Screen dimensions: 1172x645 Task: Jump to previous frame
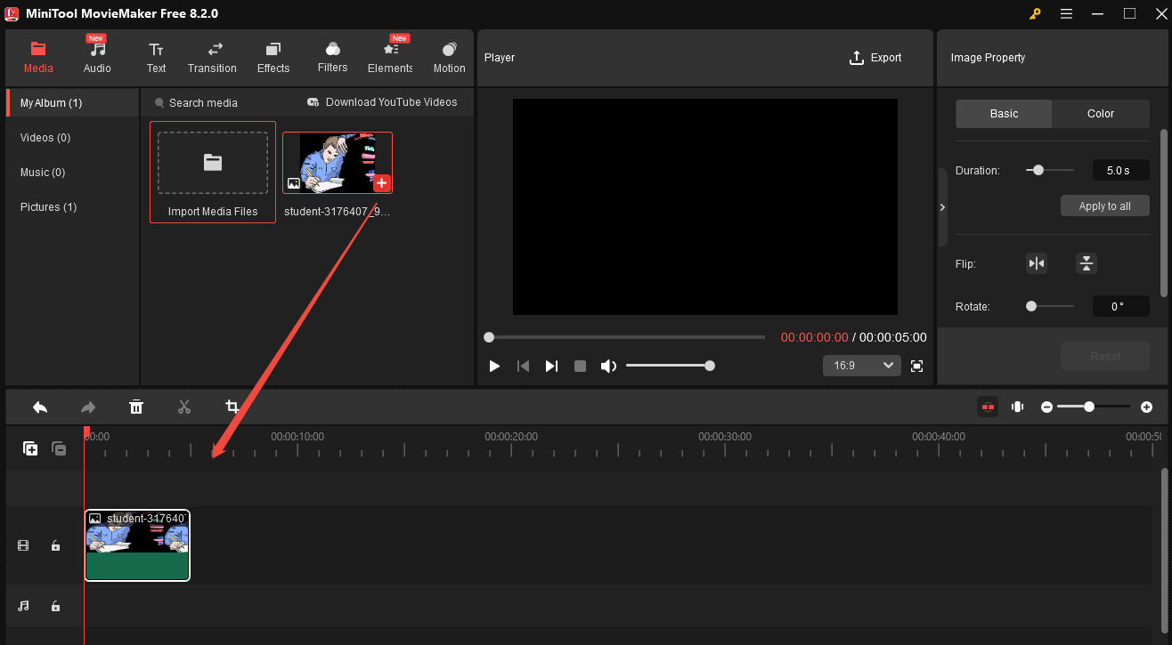click(524, 366)
